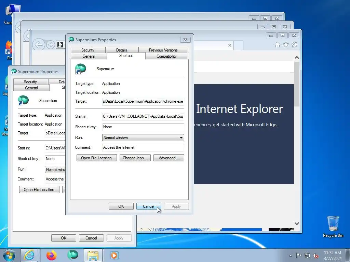Select the General tab in front Properties dialog
This screenshot has width=350, height=262.
pyautogui.click(x=89, y=56)
